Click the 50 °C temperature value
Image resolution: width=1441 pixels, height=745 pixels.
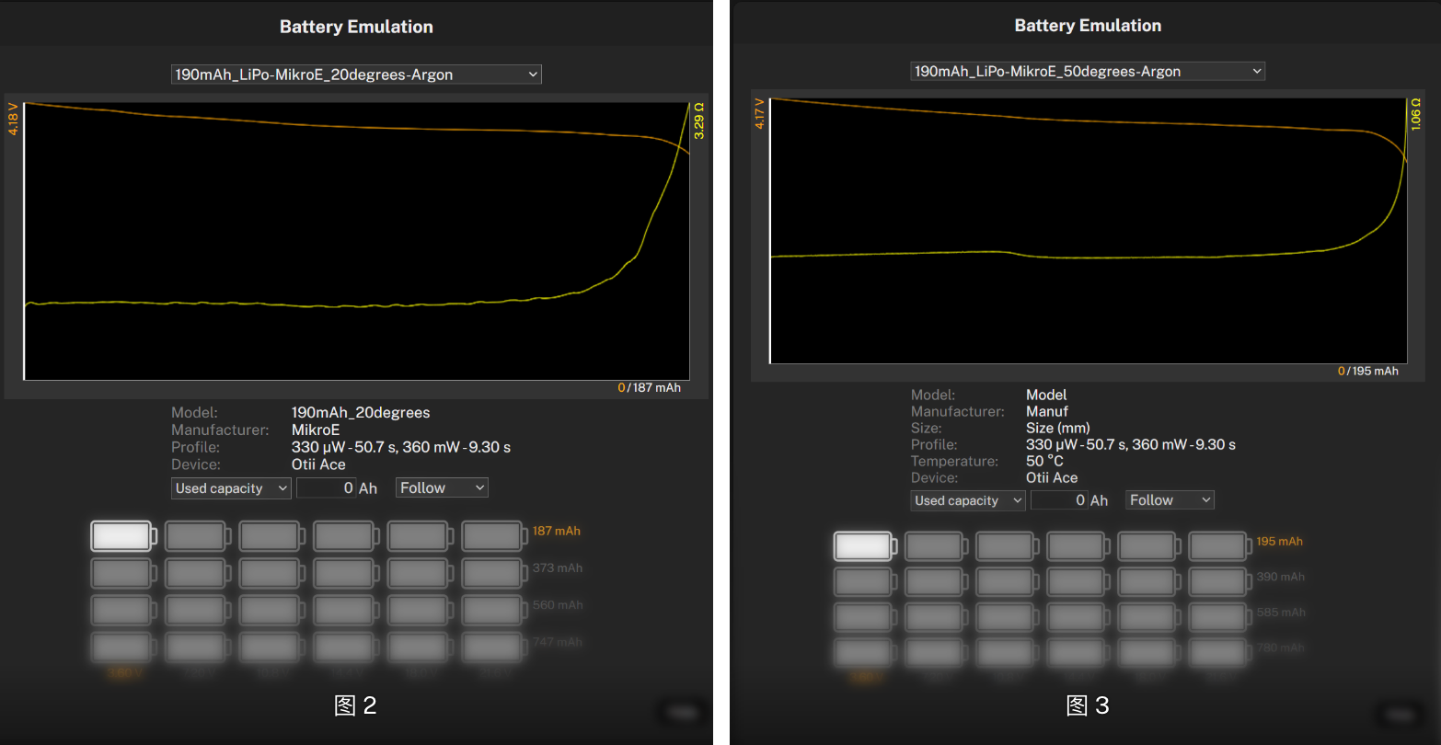[x=1044, y=461]
